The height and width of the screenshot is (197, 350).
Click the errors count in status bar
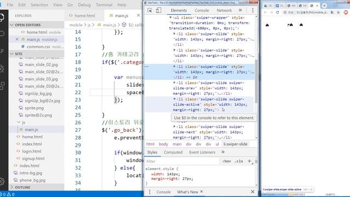pyautogui.click(x=3, y=194)
